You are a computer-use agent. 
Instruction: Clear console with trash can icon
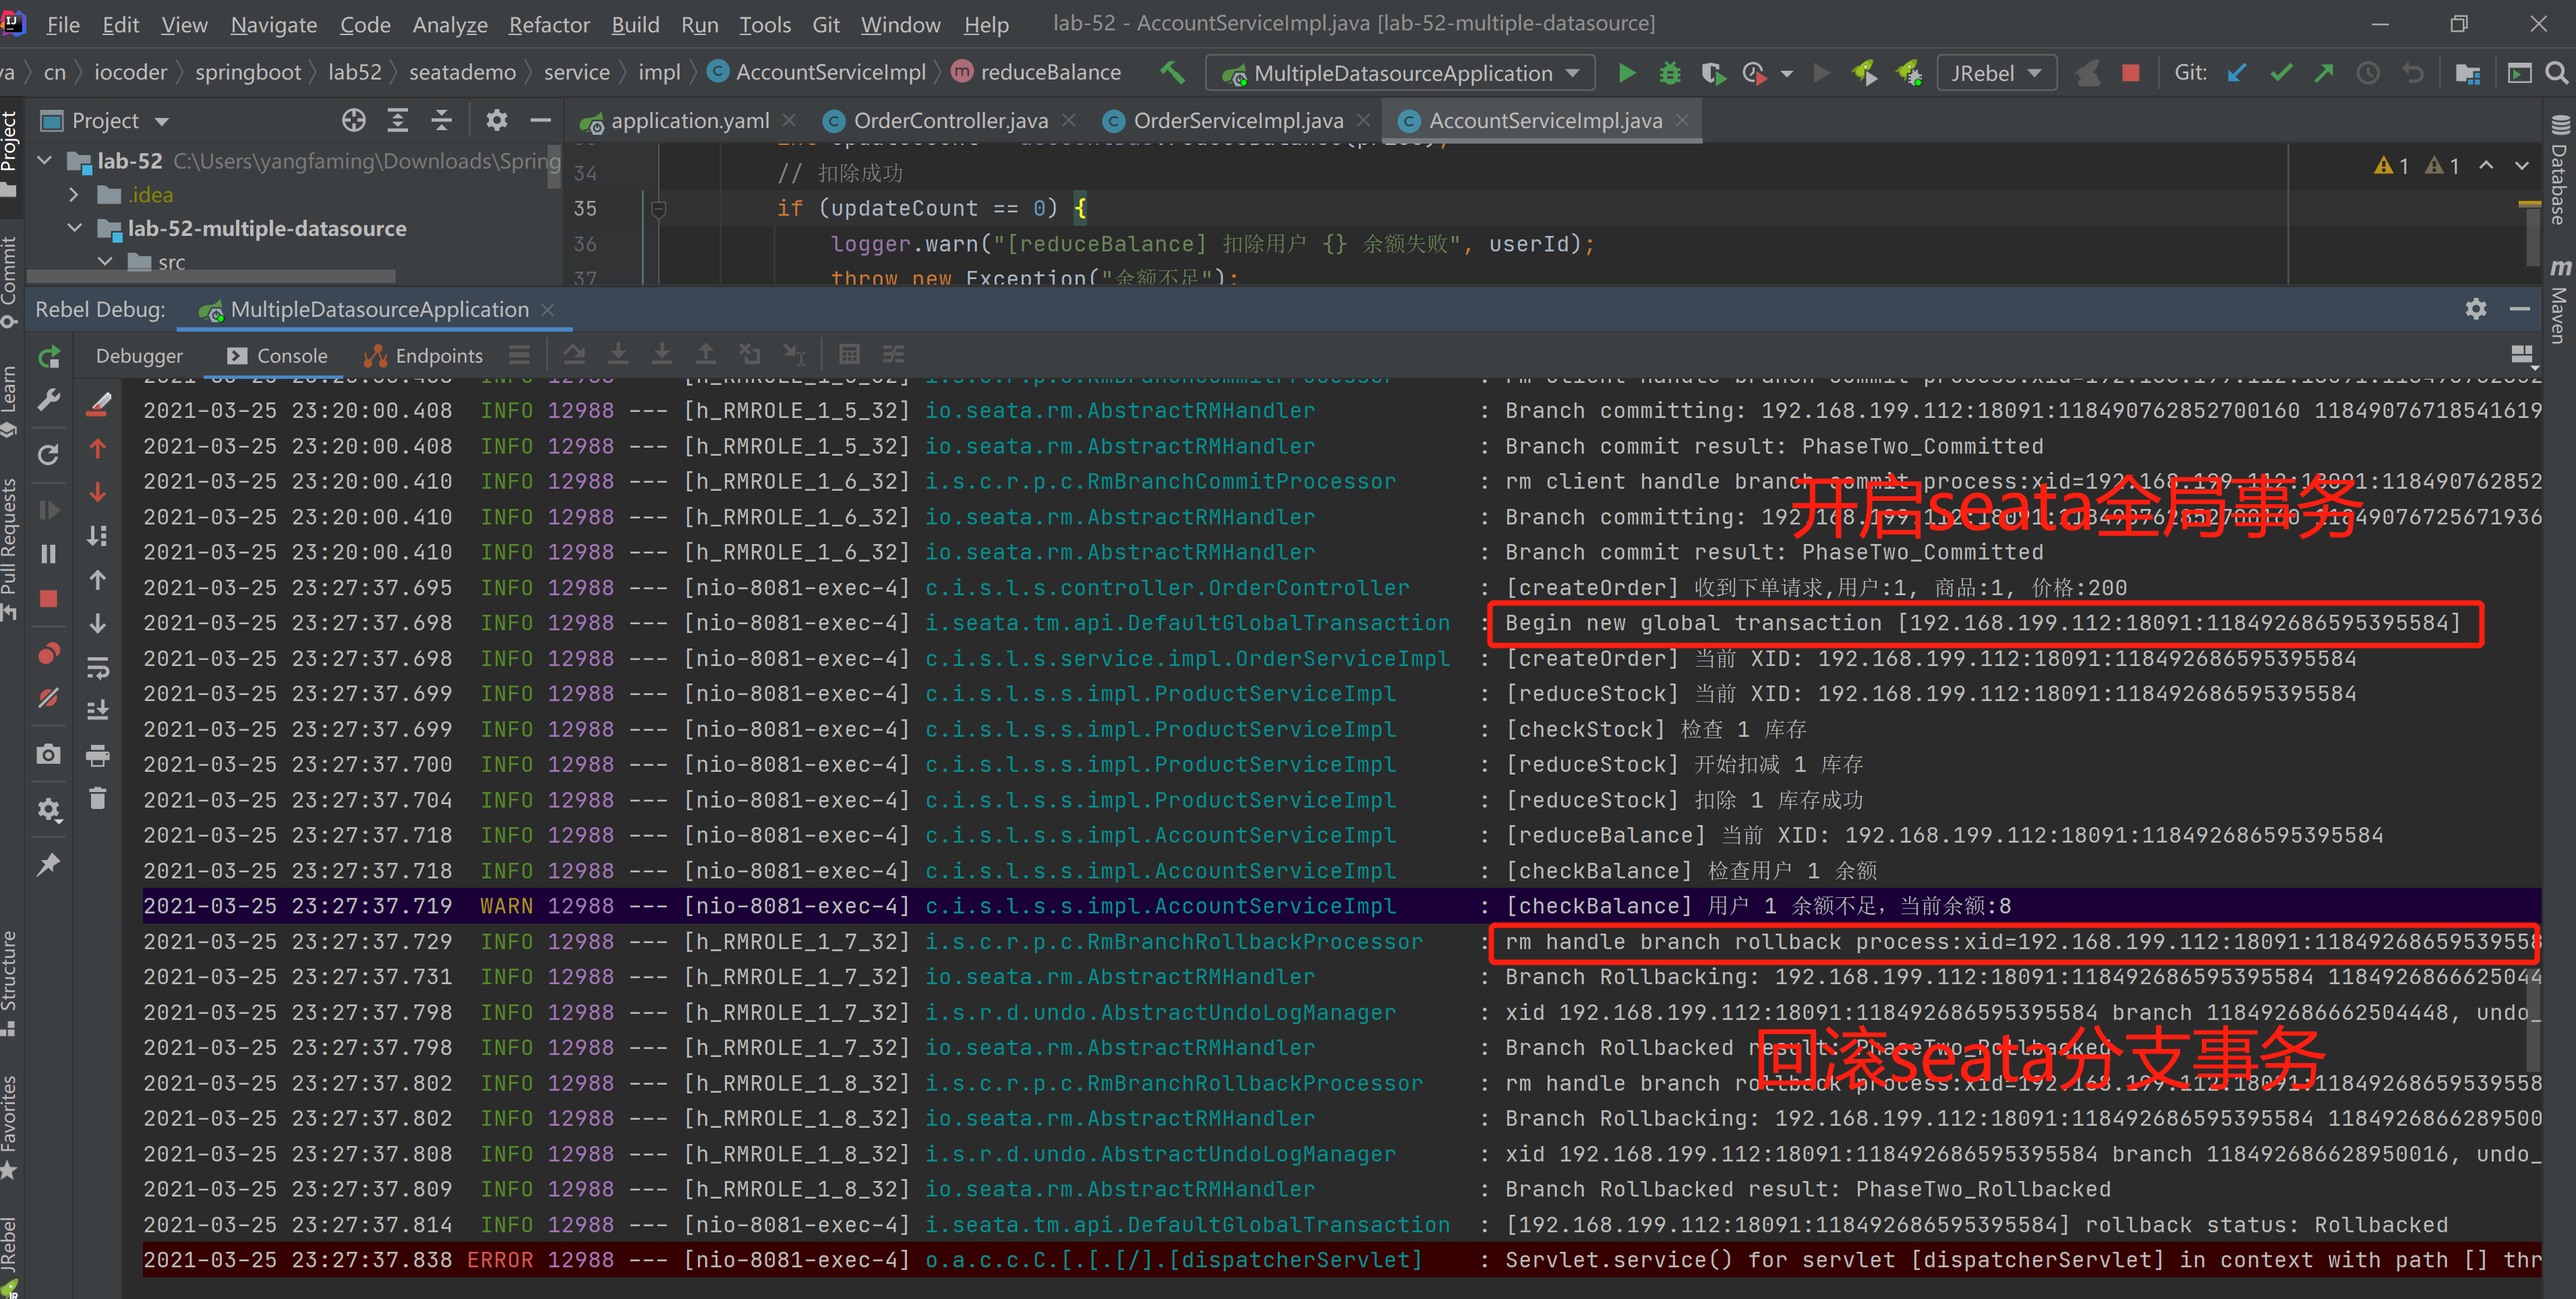[x=97, y=797]
